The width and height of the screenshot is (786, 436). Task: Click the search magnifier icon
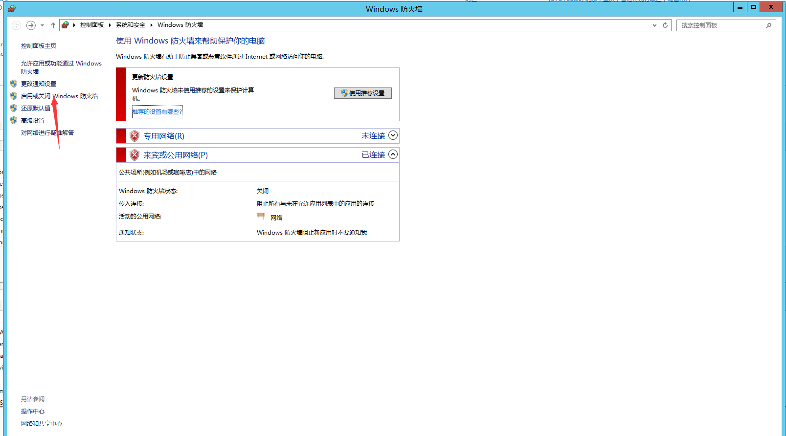(769, 25)
